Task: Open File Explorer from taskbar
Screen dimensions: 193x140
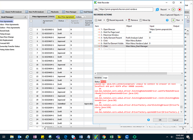Action: [12, 137]
